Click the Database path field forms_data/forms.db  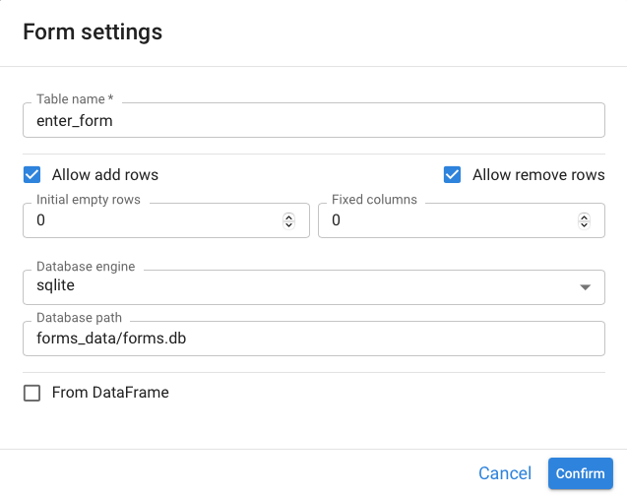coord(314,339)
